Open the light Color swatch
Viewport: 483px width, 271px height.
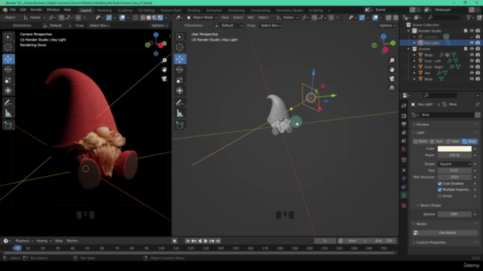454,149
